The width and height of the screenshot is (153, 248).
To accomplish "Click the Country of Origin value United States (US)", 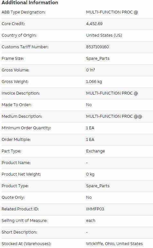I will 104,35.
